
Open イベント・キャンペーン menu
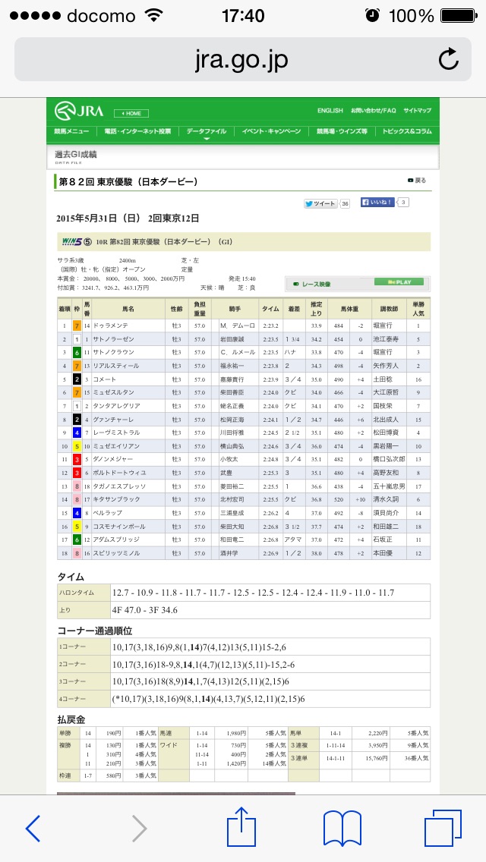271,131
